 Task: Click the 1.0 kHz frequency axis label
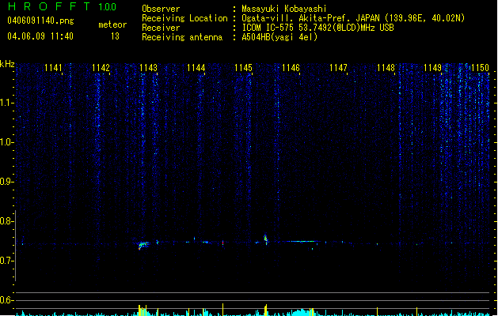6,142
